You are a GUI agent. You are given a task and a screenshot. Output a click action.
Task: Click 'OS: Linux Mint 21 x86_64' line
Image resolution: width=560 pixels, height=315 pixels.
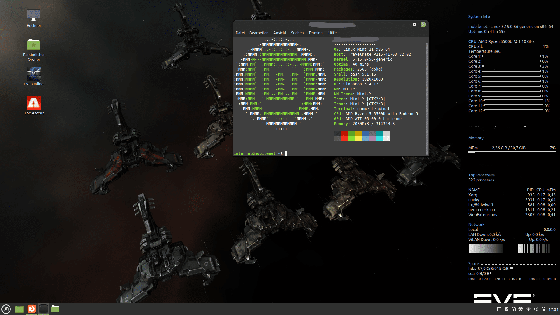click(362, 49)
